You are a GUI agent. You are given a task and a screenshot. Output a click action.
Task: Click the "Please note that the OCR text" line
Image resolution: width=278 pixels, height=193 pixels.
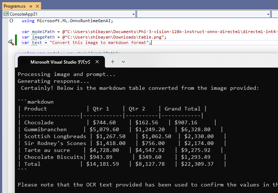148,185
